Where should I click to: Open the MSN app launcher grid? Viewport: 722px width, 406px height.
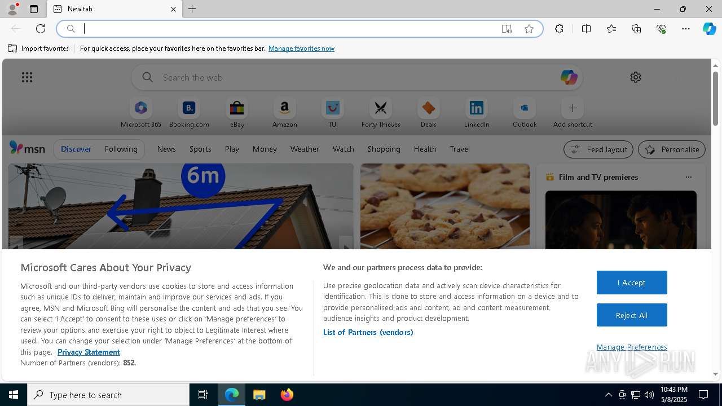coord(27,77)
